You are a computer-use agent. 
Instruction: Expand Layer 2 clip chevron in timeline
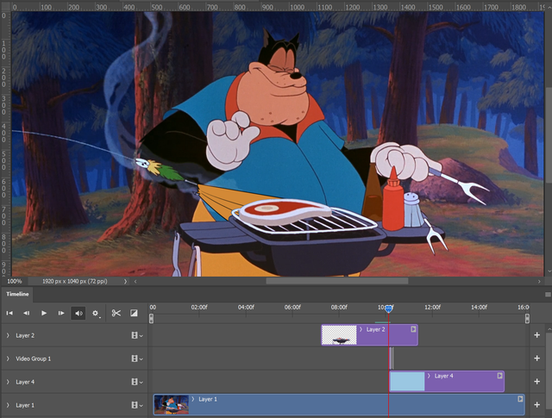(x=361, y=330)
